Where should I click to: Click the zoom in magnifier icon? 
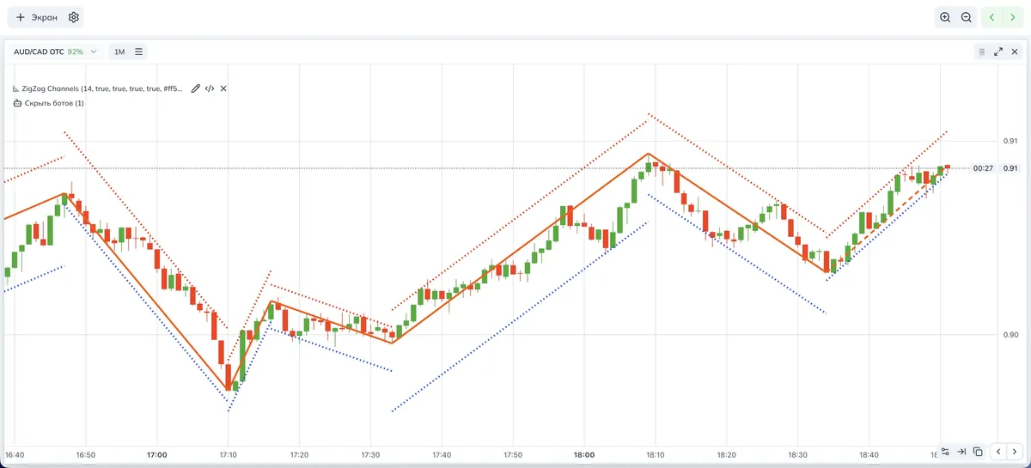(945, 17)
